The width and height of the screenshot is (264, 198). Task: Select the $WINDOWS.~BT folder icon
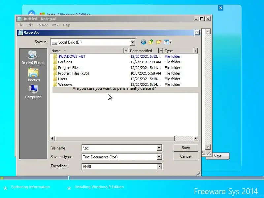(x=55, y=56)
